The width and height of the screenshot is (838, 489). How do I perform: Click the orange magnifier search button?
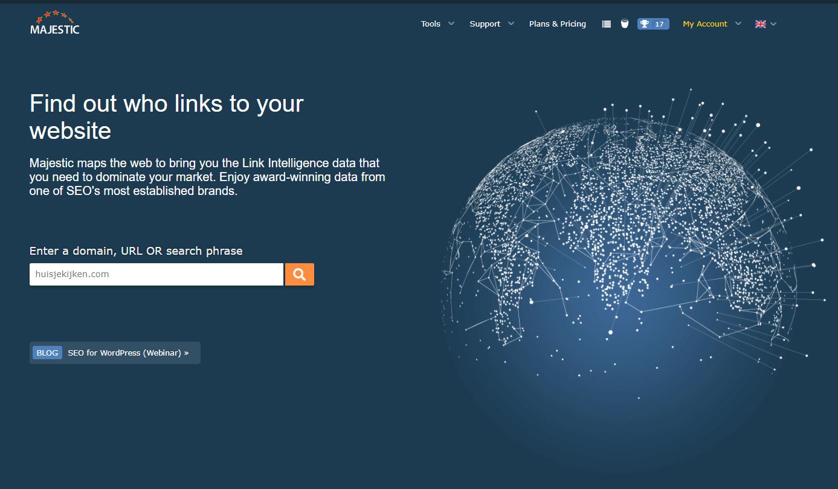coord(300,274)
